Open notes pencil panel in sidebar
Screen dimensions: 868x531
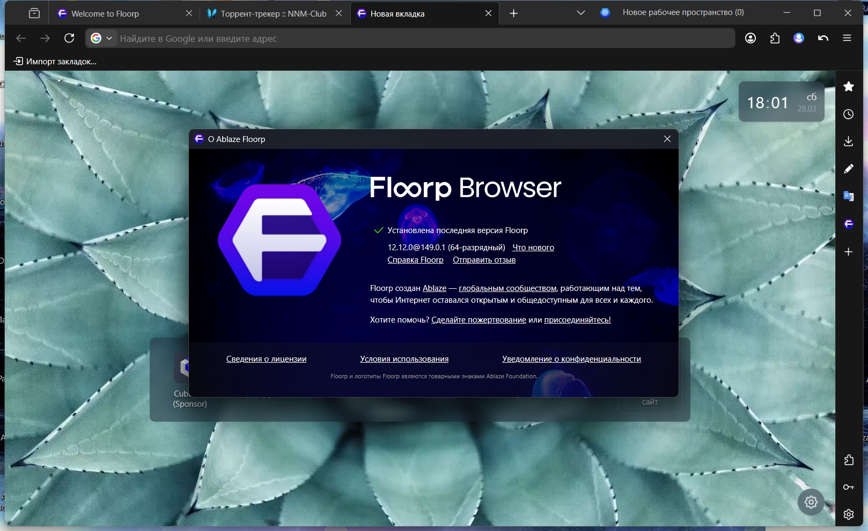848,169
